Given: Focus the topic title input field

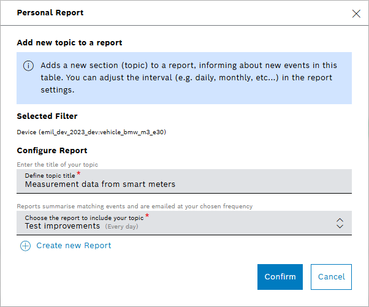Looking at the screenshot, I should pos(184,181).
